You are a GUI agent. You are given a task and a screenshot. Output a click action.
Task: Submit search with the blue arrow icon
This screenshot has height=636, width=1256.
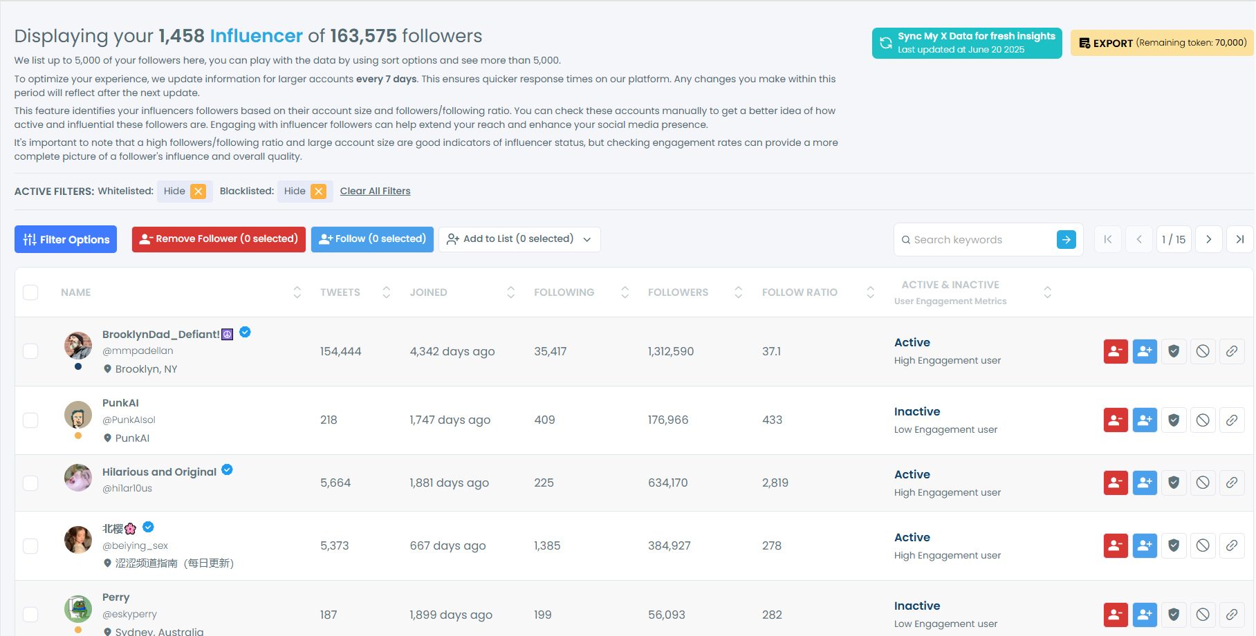tap(1065, 239)
